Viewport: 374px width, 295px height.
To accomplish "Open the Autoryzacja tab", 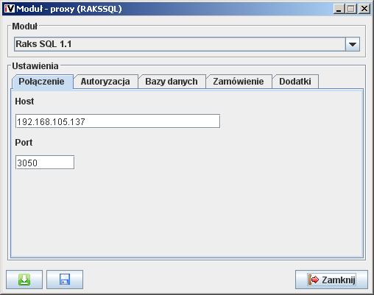I will coord(105,82).
